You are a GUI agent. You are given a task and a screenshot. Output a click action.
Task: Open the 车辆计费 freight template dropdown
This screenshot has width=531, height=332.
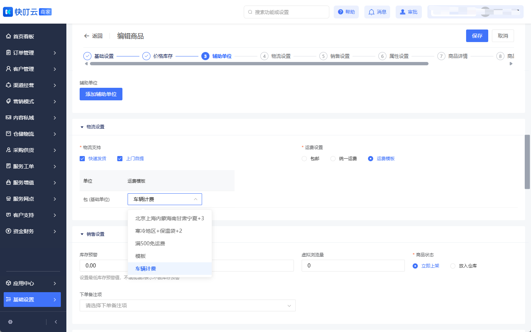(165, 199)
